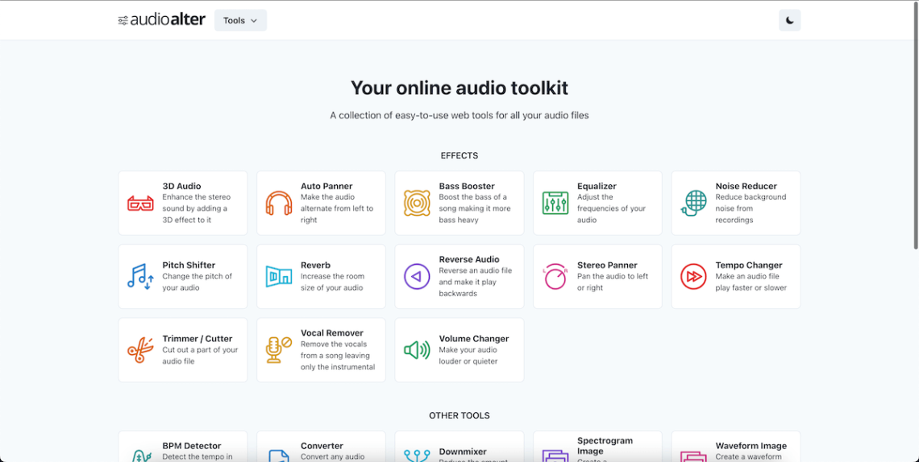
Task: Open the Bass Booster speaker icon
Action: 417,204
